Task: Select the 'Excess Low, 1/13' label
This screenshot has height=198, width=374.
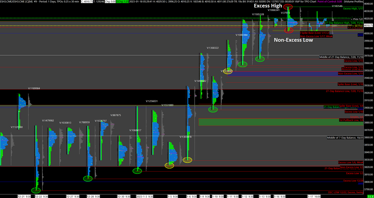Action: pos(353,61)
